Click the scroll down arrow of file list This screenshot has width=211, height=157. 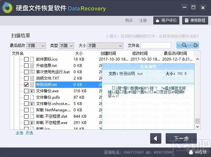[x=197, y=127]
